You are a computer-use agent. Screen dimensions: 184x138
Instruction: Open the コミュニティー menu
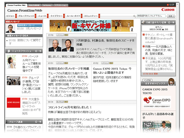tap(91, 16)
